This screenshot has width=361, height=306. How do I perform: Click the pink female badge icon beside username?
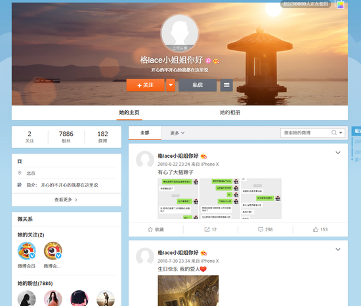208,60
